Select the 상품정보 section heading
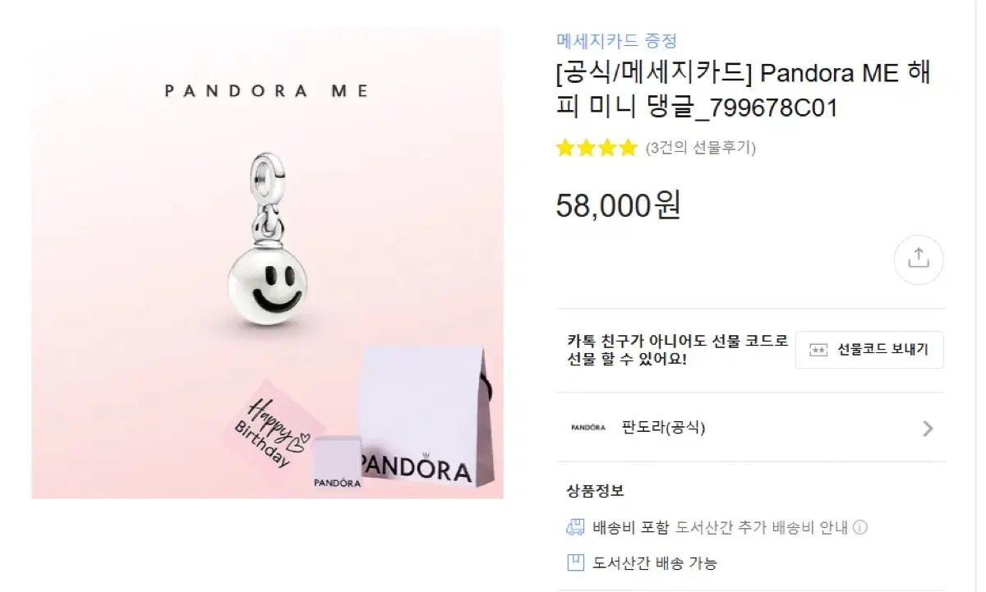986x592 pixels. tap(596, 491)
